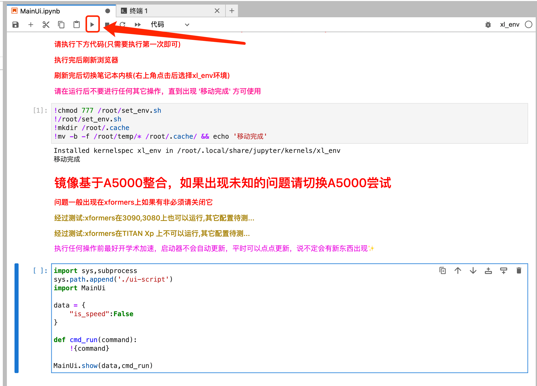
Task: Close the 终端 1 tab
Action: 217,11
